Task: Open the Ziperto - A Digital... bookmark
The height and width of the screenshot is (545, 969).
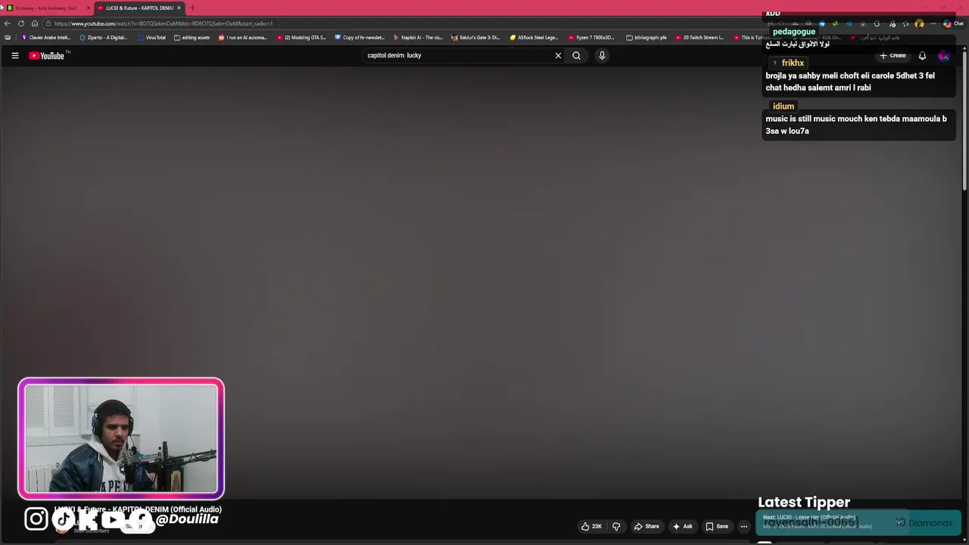Action: (x=104, y=37)
